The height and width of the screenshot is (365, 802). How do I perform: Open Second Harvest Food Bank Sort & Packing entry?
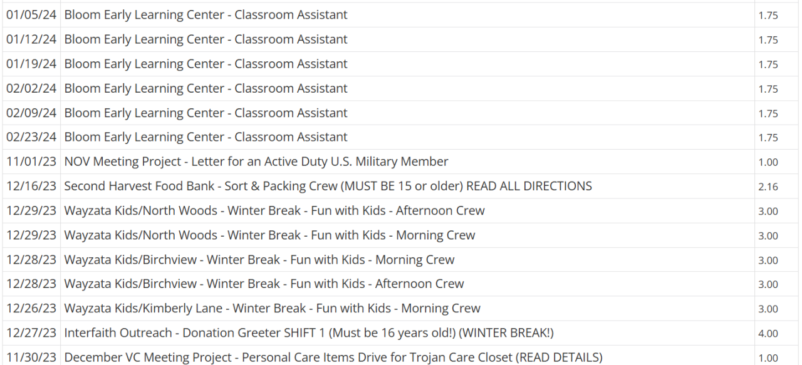[328, 186]
